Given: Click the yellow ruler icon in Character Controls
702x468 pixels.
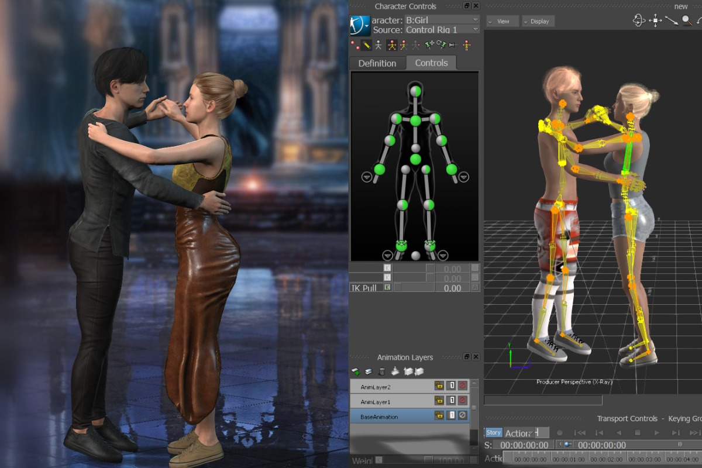Looking at the screenshot, I should coord(367,44).
